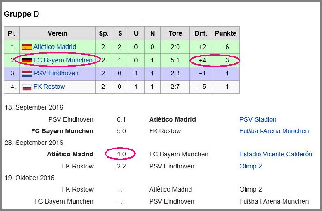This screenshot has height=211, width=322.
Task: Click the Verein column header
Action: click(x=57, y=33)
